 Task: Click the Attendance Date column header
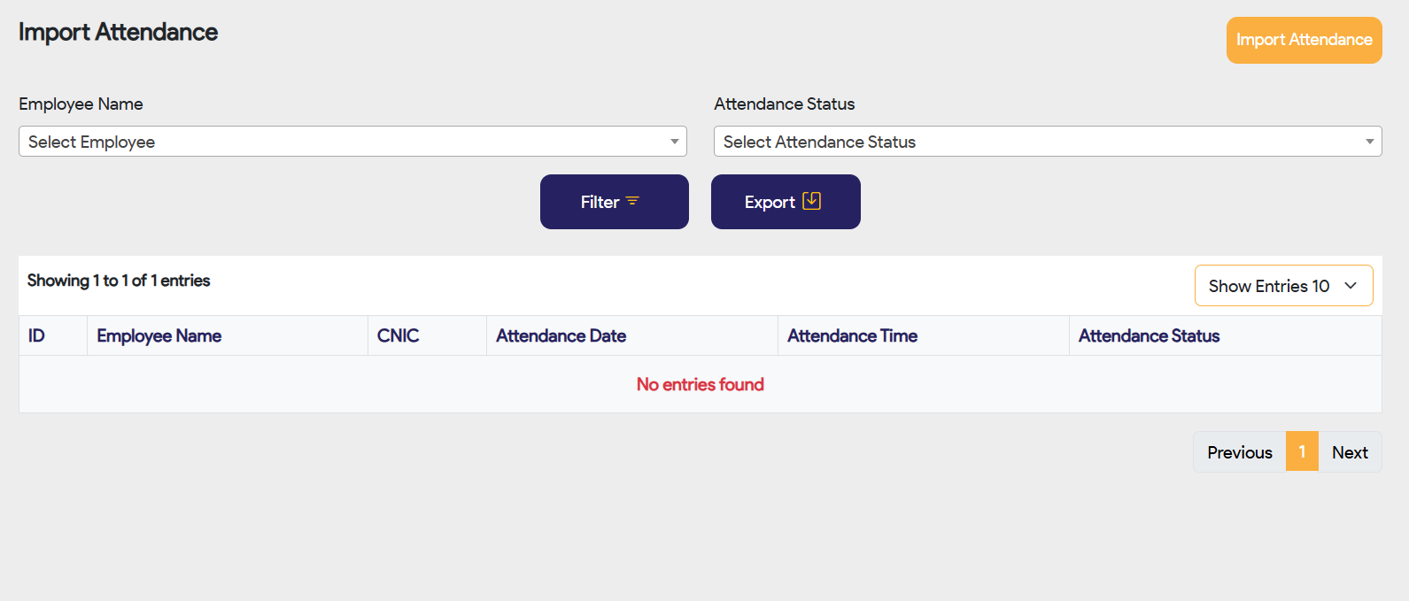[561, 335]
